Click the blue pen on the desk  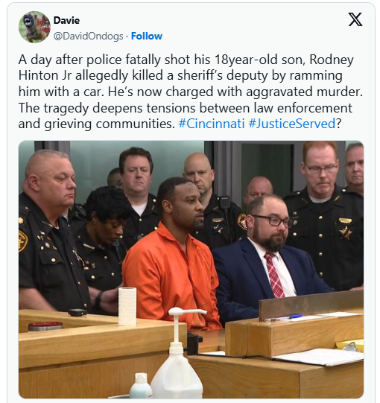click(x=283, y=317)
